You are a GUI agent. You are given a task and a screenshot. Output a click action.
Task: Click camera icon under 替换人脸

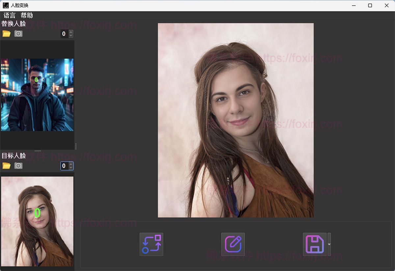[18, 34]
